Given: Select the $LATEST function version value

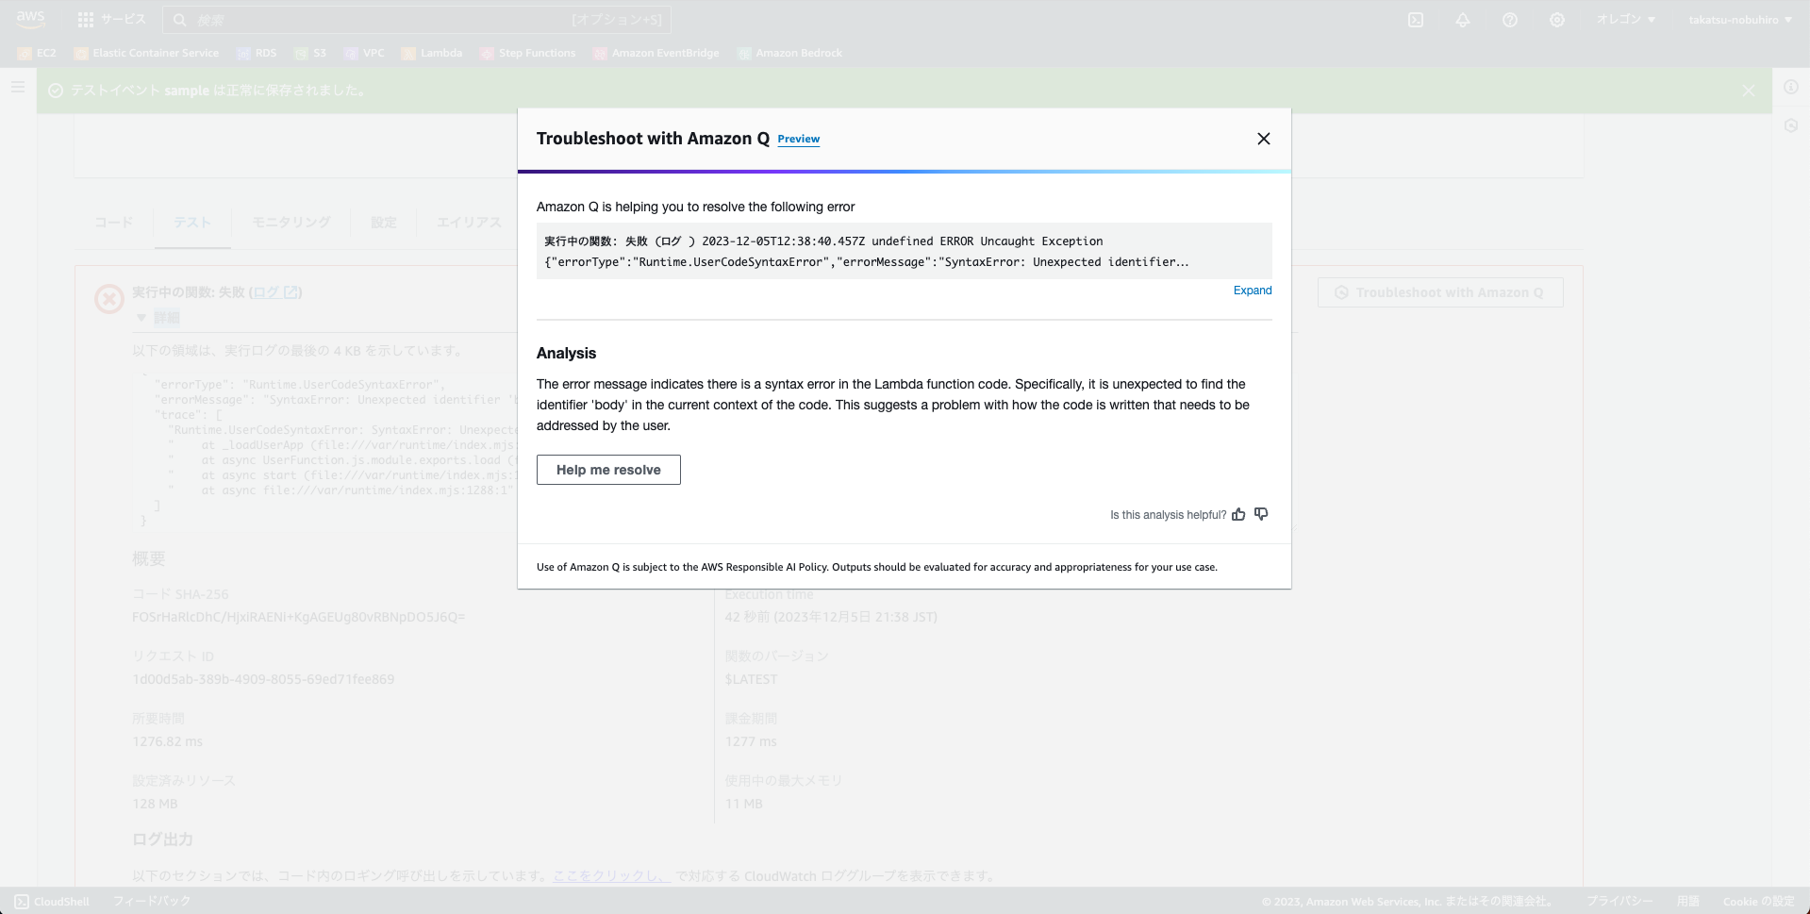Looking at the screenshot, I should pyautogui.click(x=752, y=679).
